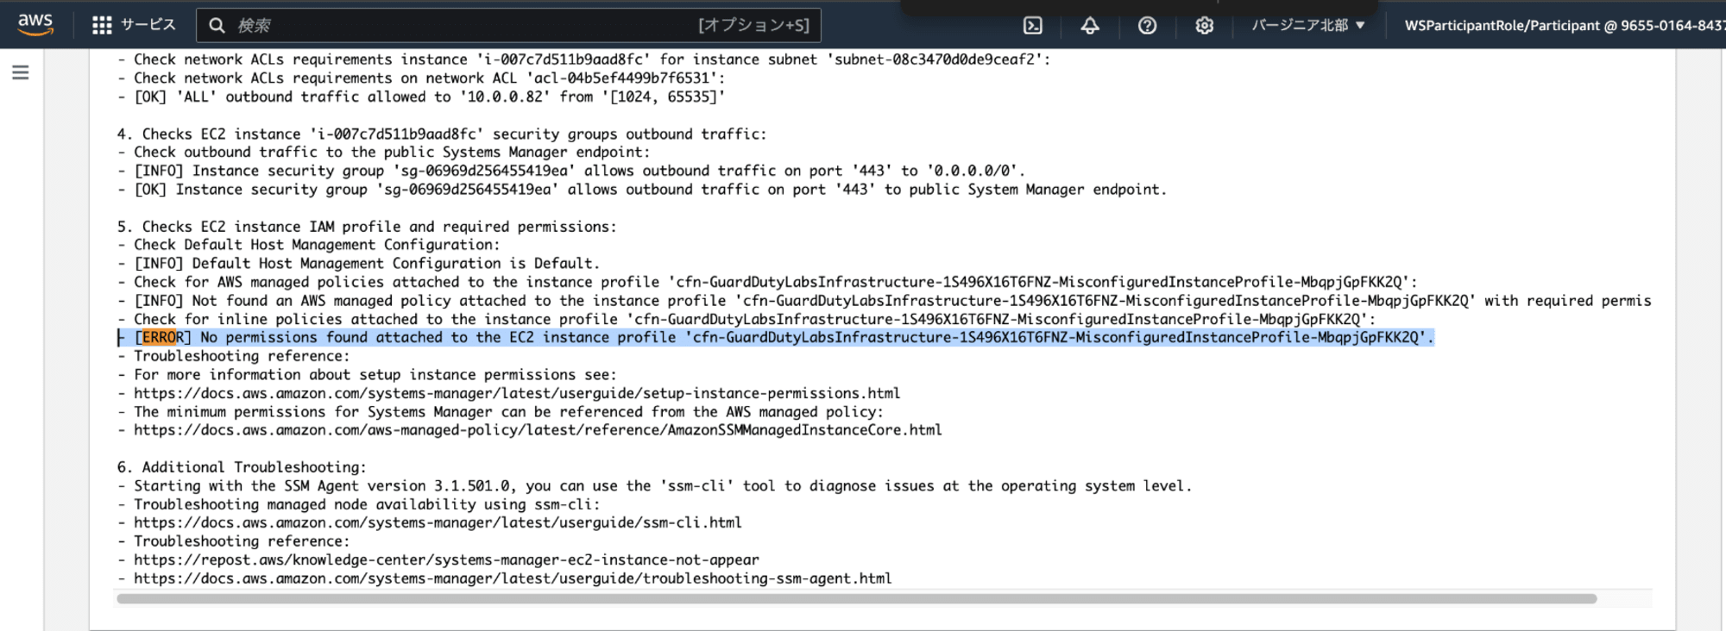Expand the バージニア北部 region dropdown

[1308, 25]
